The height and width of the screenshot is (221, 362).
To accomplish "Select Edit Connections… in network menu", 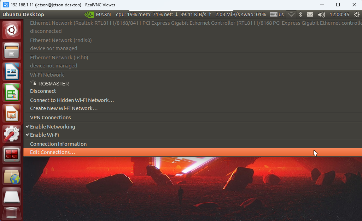I will point(52,152).
